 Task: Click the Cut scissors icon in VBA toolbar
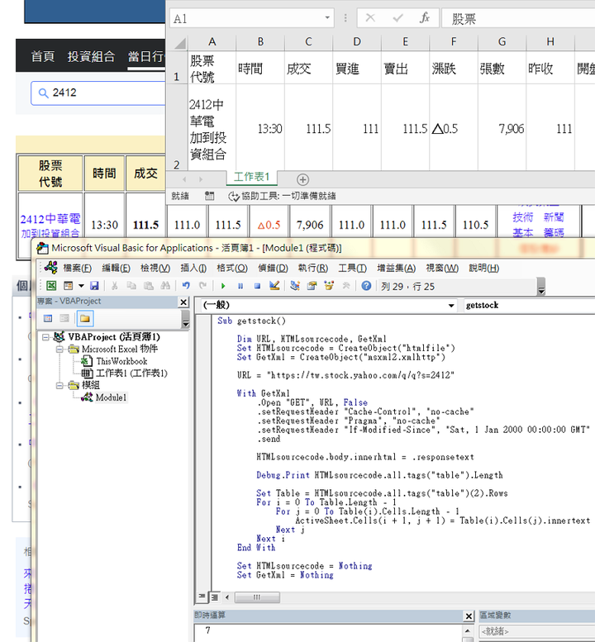click(115, 286)
